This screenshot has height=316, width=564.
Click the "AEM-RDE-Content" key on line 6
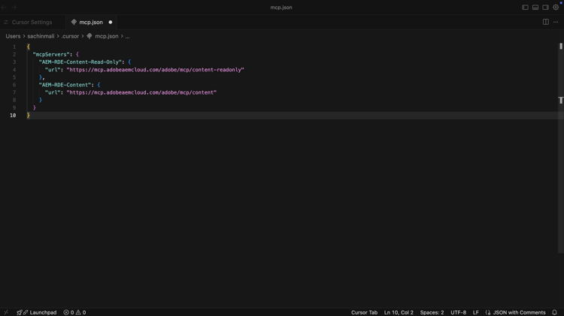click(x=65, y=85)
